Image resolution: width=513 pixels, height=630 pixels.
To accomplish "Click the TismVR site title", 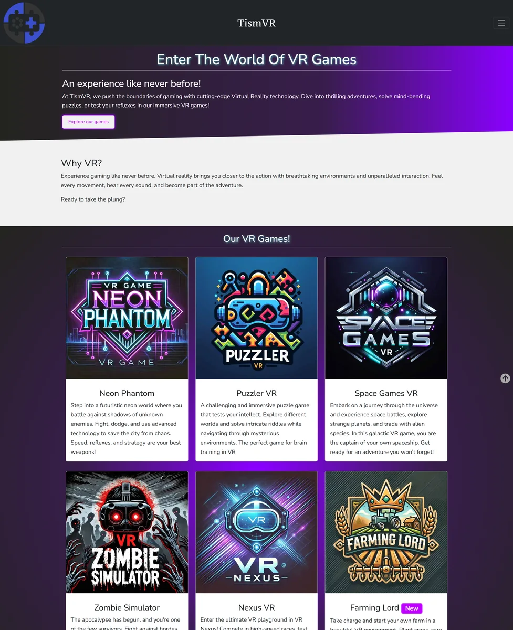I will [256, 23].
